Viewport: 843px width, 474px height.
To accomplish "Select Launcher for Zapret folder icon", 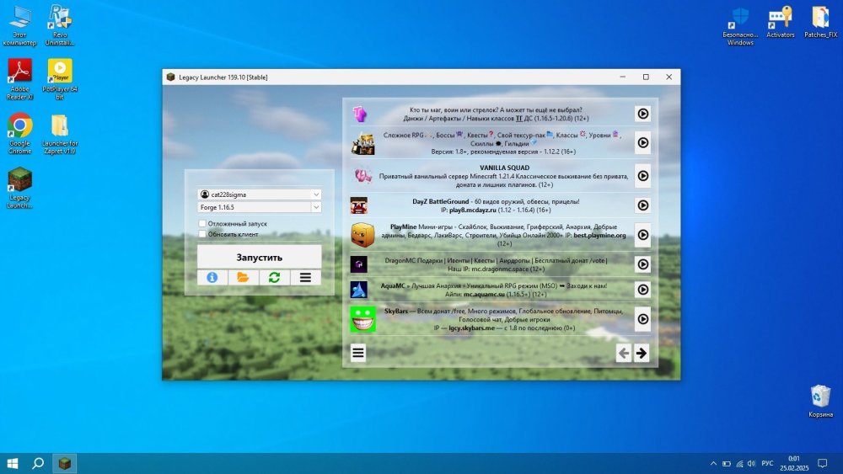I will click(60, 134).
